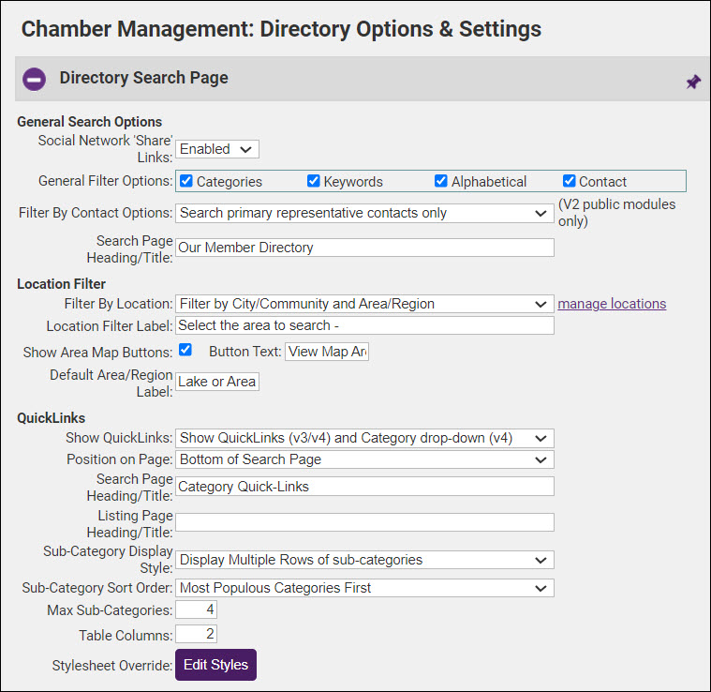Expand Filter By Contact Options dropdown
Viewport: 711px width, 692px height.
pyautogui.click(x=364, y=214)
